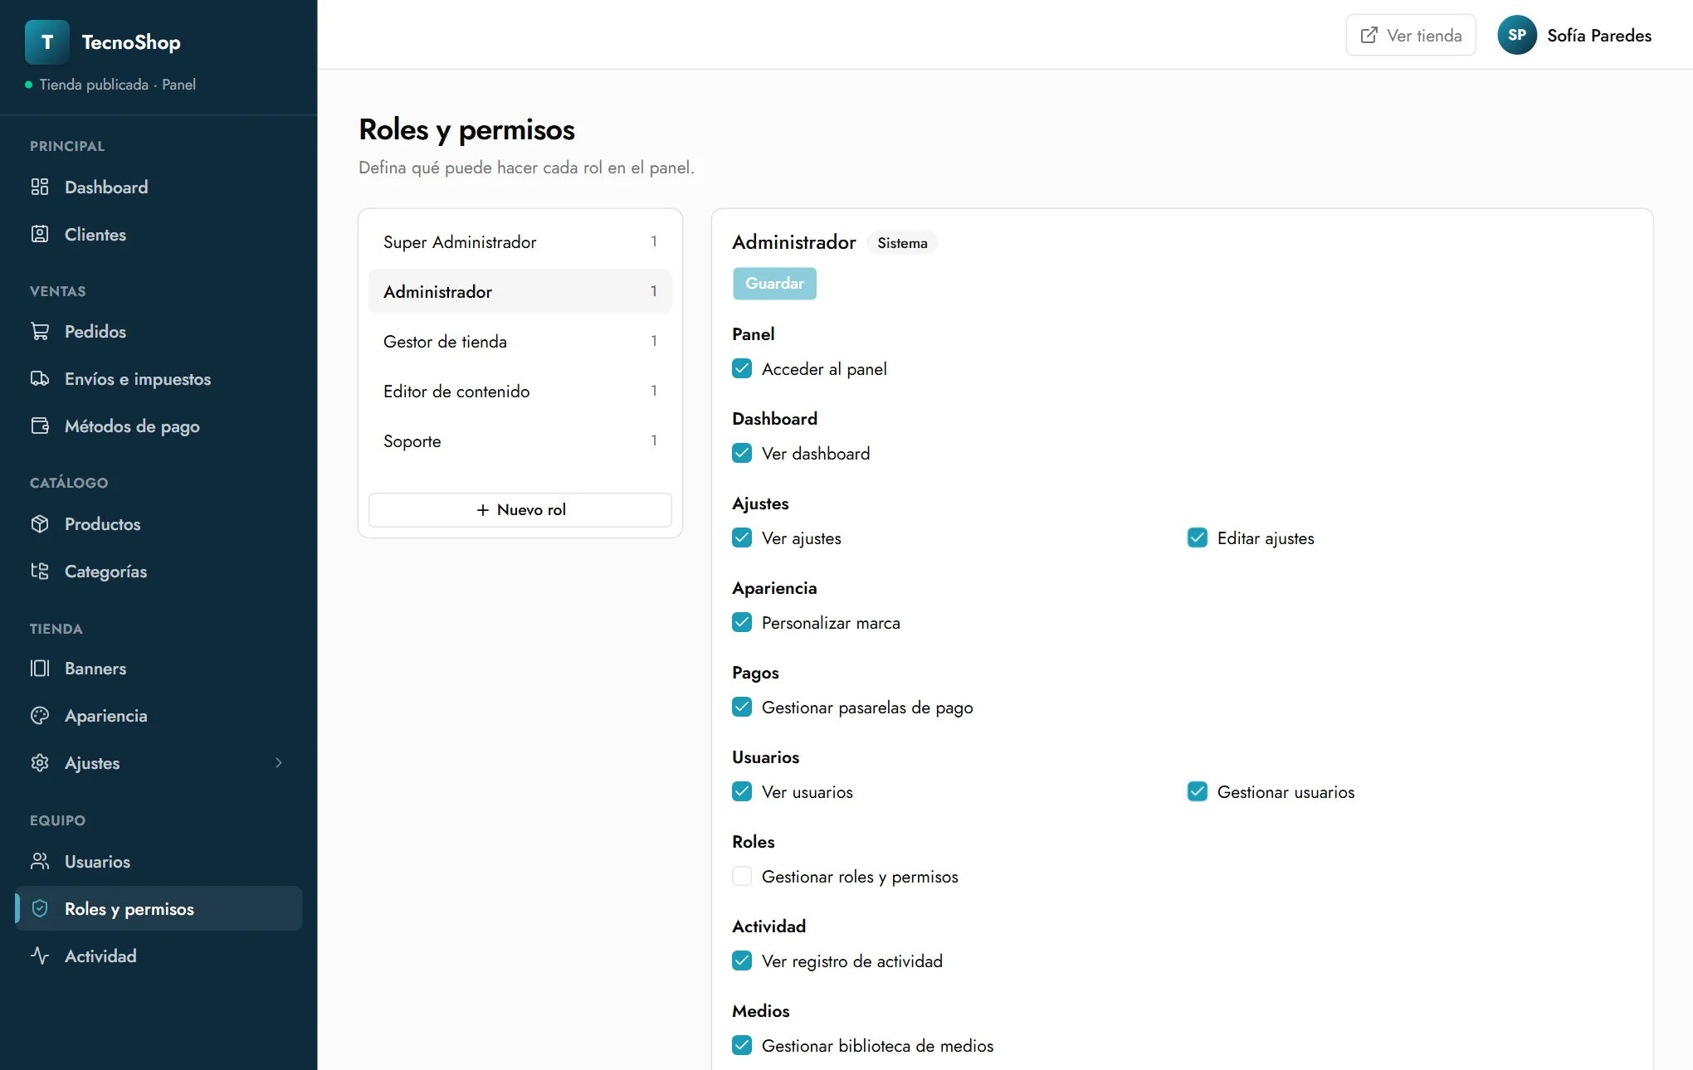Open Dashboard via its grid icon

pos(40,187)
